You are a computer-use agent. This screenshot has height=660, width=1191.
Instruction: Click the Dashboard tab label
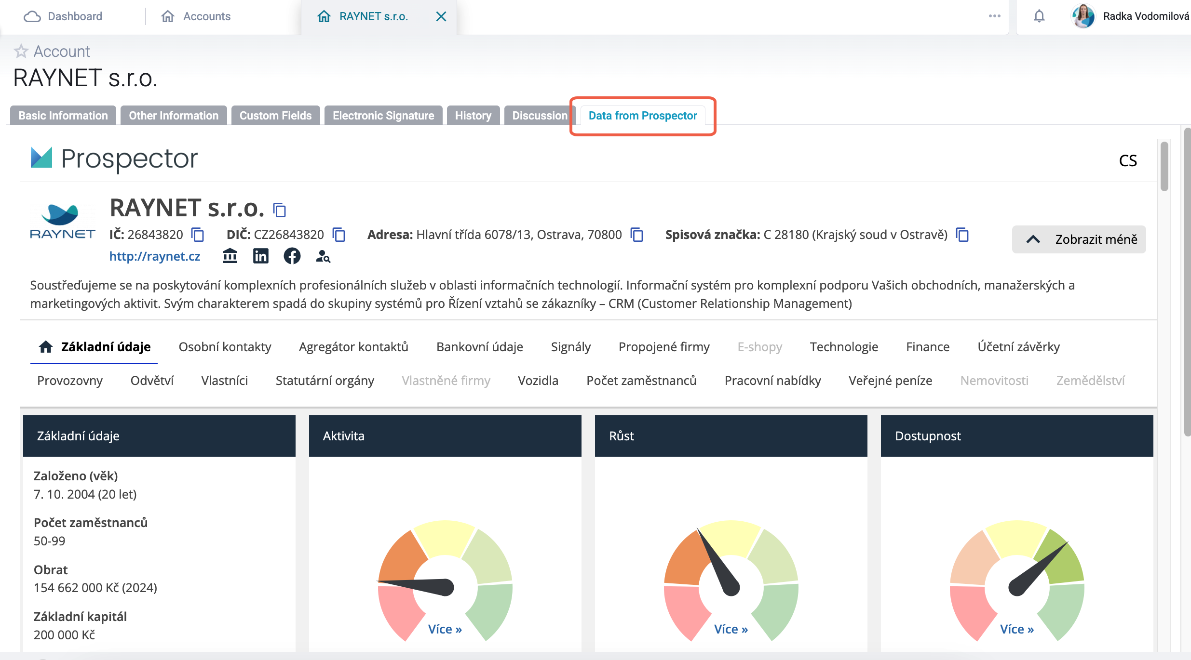coord(75,16)
